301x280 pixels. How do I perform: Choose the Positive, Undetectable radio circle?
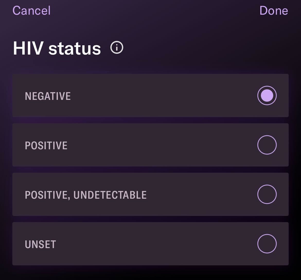(267, 194)
